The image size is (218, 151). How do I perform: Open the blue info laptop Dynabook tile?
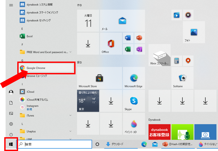[205, 132]
